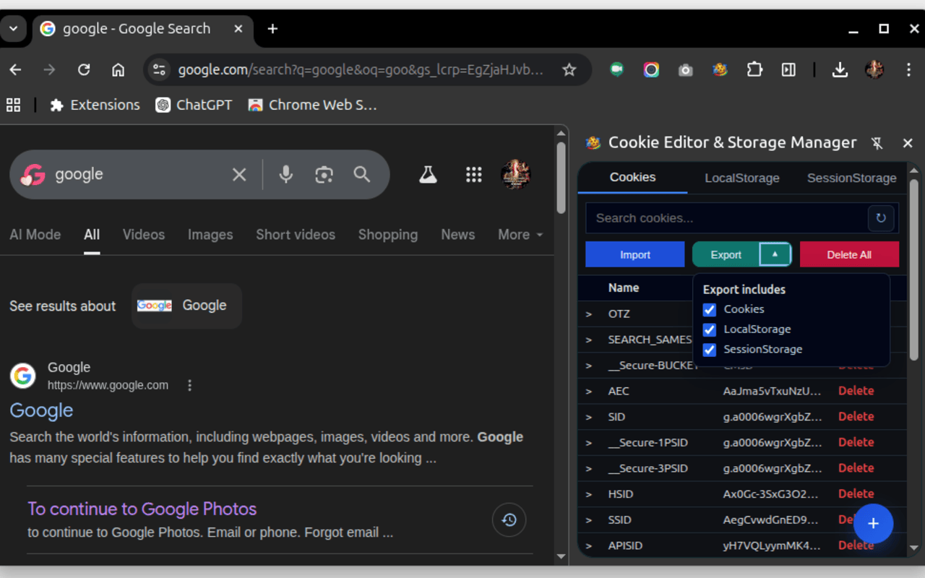Open the Chrome three-dot menu

pos(908,70)
